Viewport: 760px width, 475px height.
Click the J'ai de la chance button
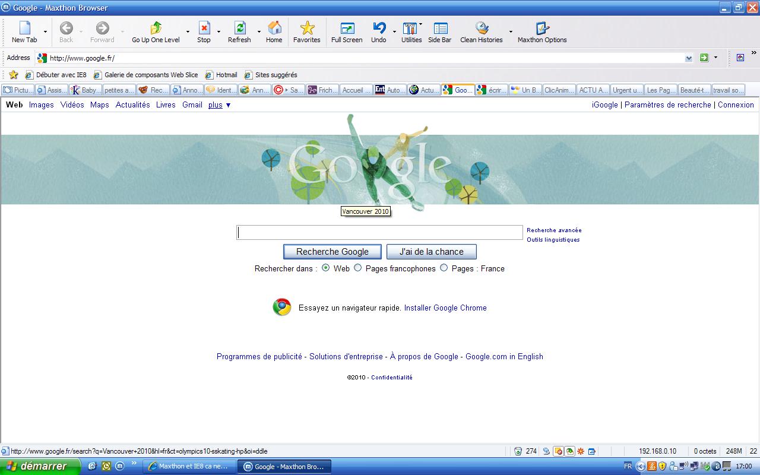[432, 252]
